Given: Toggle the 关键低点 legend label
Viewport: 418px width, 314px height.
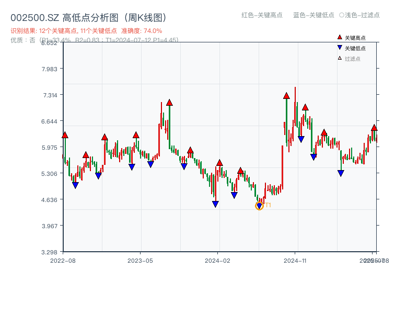Looking at the screenshot, I should pos(355,48).
